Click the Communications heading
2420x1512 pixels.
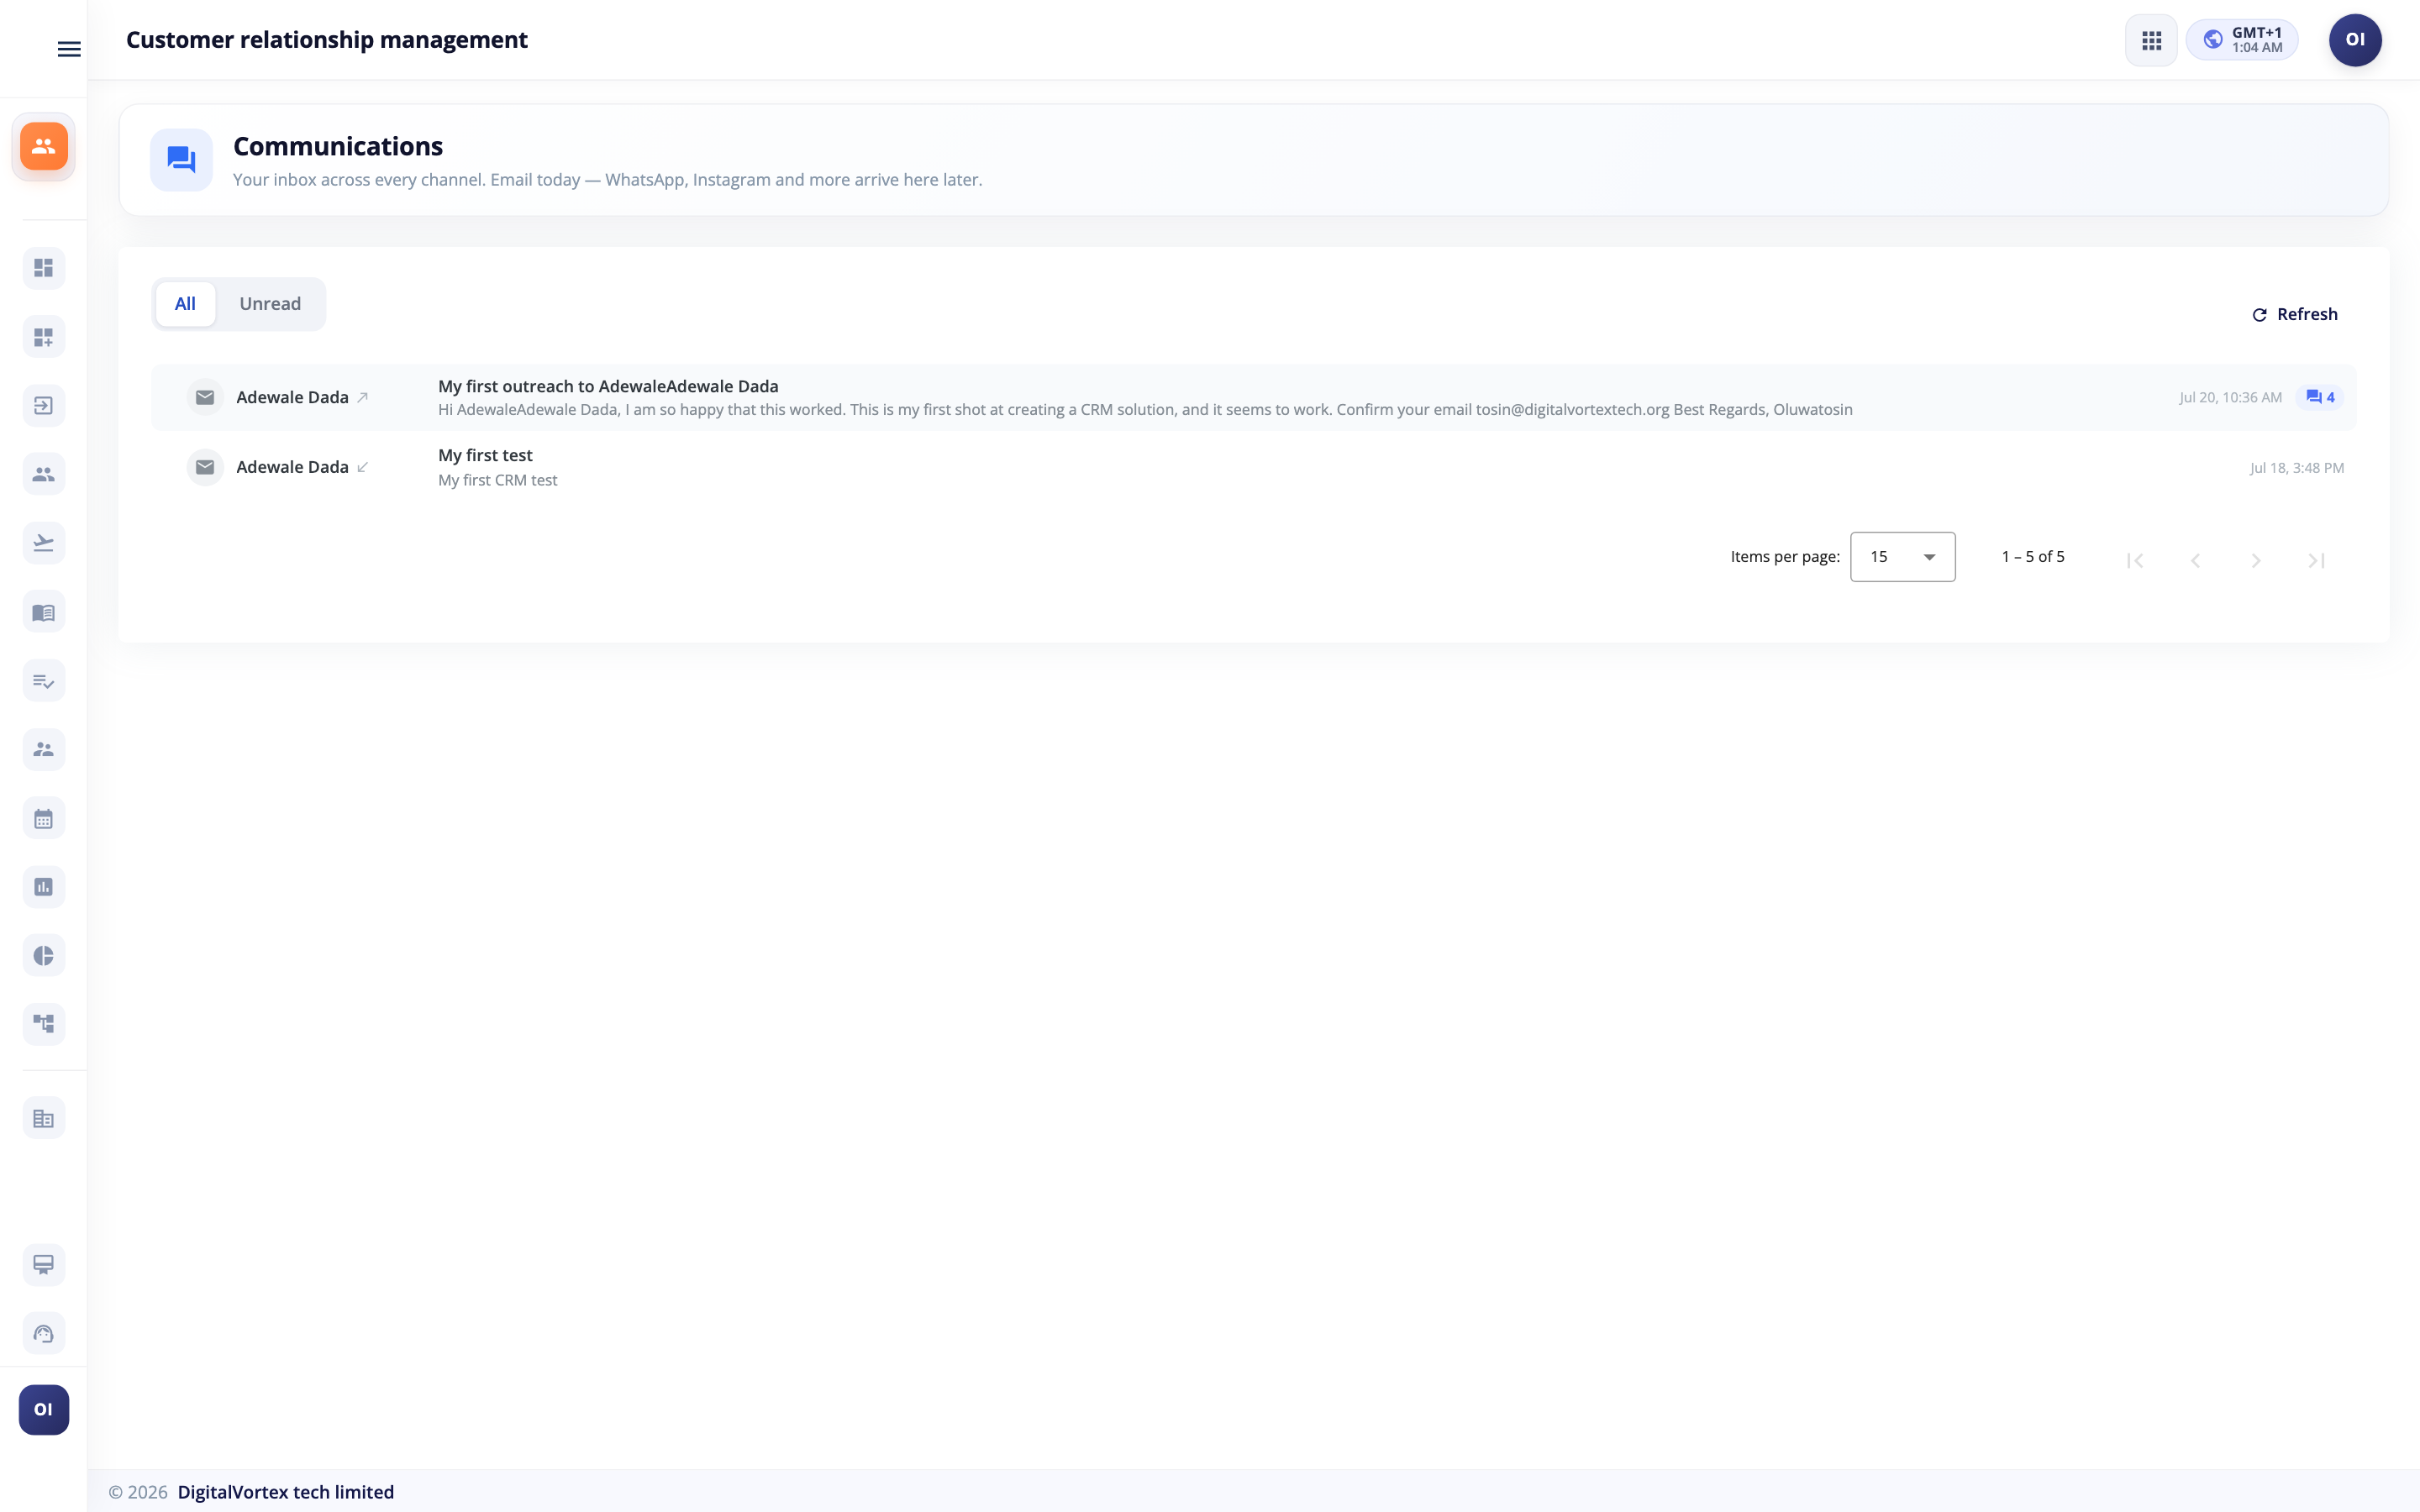point(338,146)
